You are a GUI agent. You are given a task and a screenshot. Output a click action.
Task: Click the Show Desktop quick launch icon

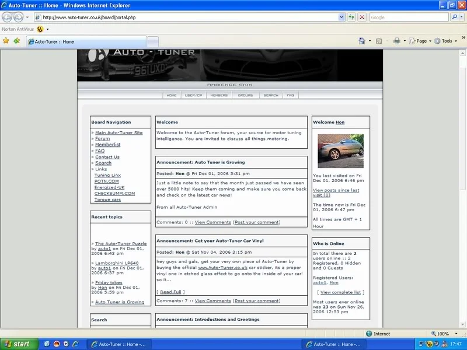[47, 344]
